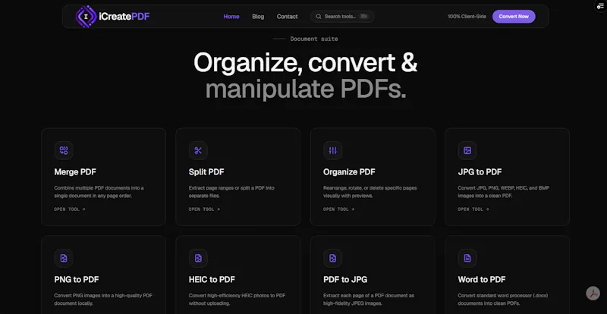Click the JPG to PDF card title
This screenshot has width=607, height=314.
point(480,172)
